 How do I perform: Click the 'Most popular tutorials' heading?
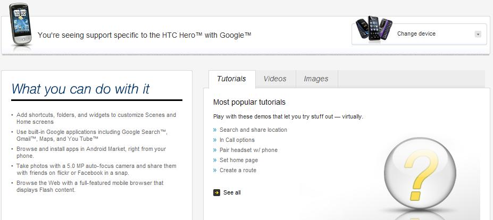click(249, 102)
